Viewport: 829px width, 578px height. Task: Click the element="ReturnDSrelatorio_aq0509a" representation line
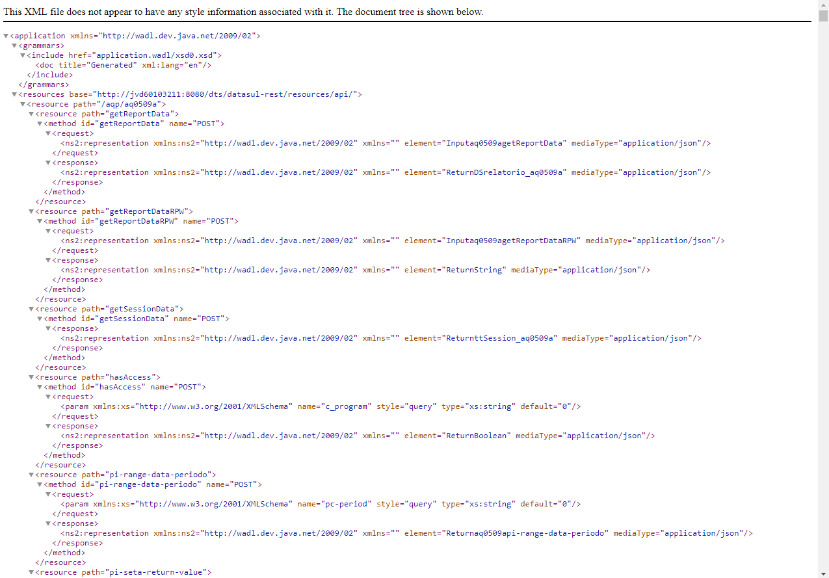(x=386, y=172)
